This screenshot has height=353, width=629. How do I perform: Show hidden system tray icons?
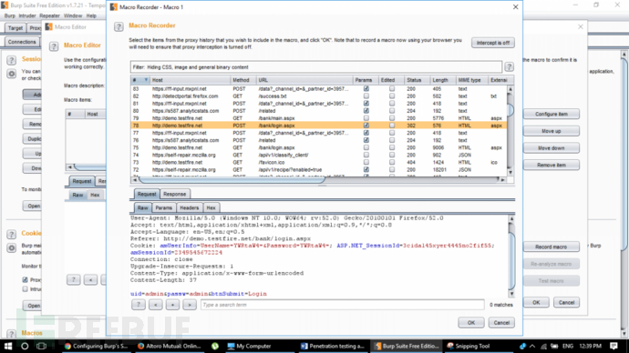(x=532, y=347)
